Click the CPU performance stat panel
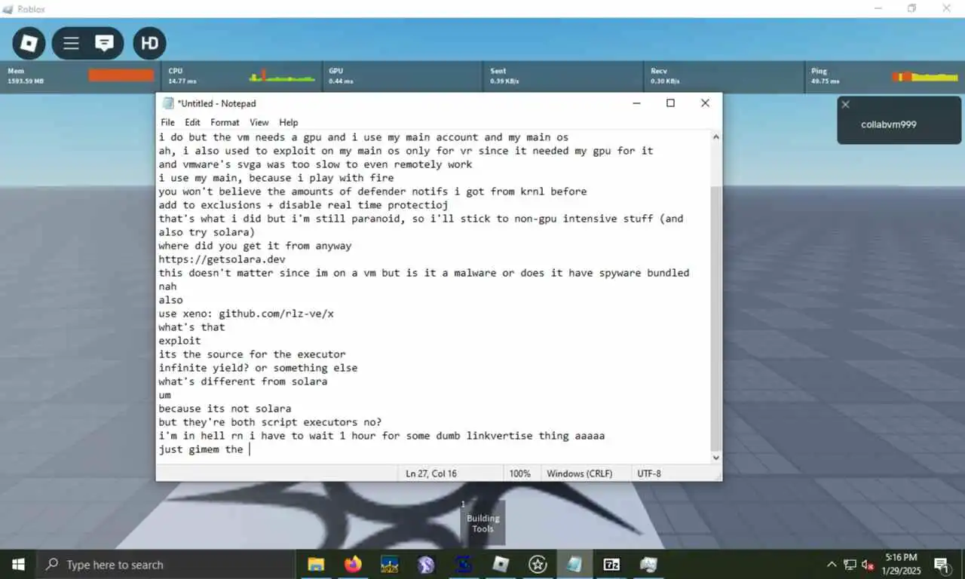Viewport: 965px width, 579px height. 241,76
